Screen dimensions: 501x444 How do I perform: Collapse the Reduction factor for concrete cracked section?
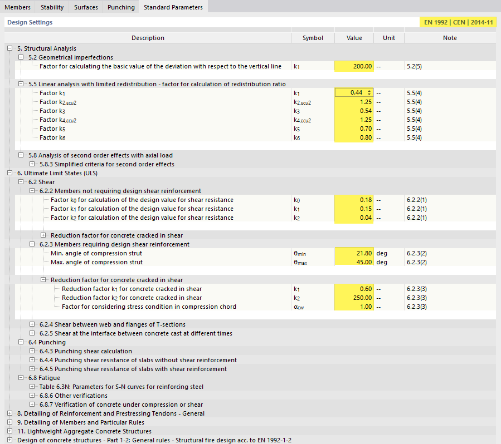pyautogui.click(x=43, y=280)
